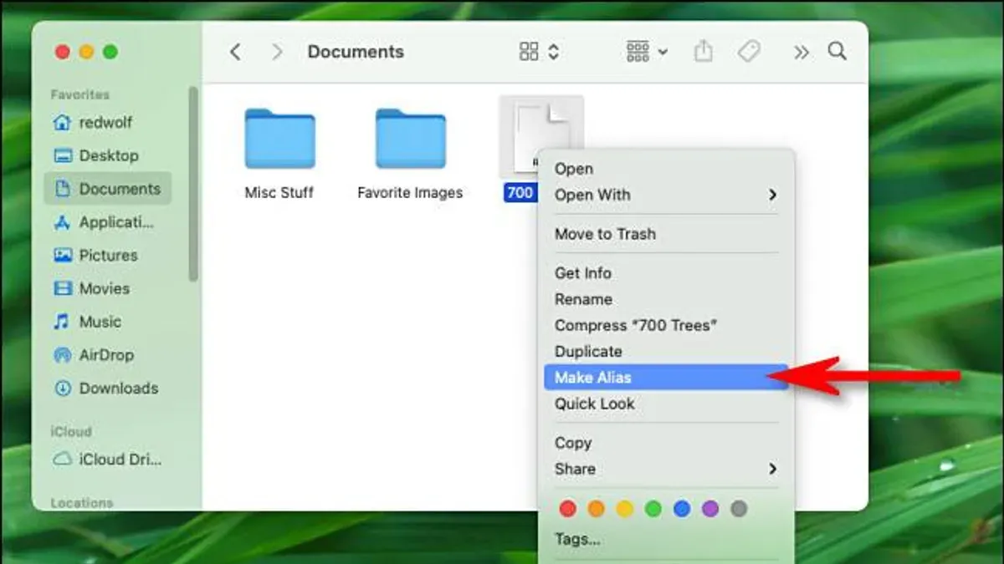Apply the blue tag color
Screen dimensions: 1004x564
(682, 509)
